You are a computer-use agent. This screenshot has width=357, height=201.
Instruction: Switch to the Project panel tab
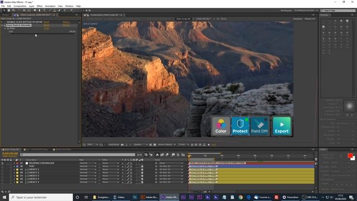6,15
